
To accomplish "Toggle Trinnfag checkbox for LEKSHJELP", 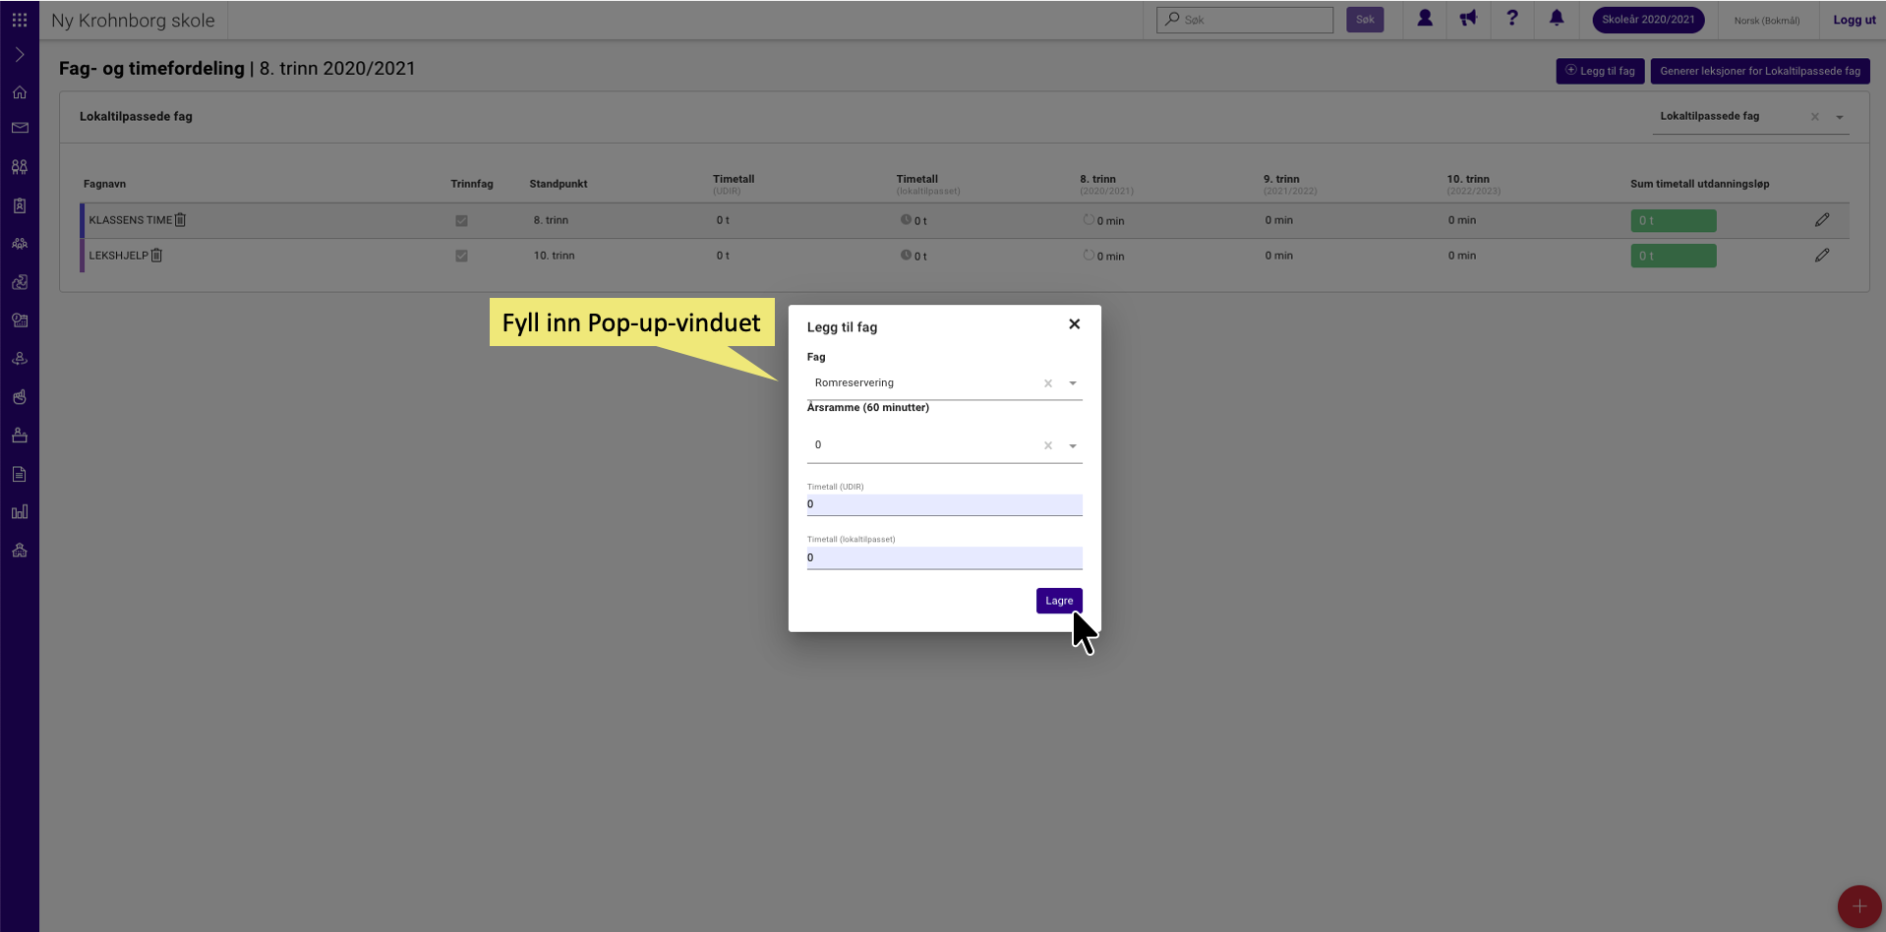I will [x=461, y=256].
